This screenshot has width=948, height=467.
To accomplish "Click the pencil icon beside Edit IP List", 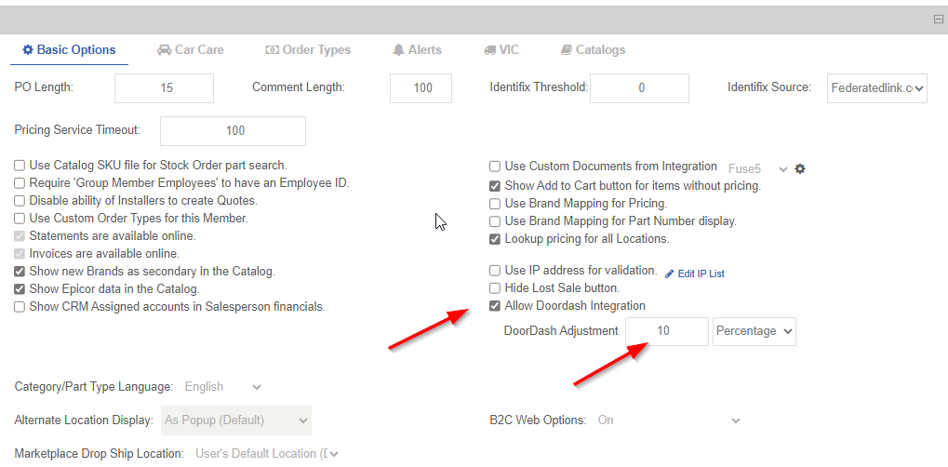I will (670, 274).
